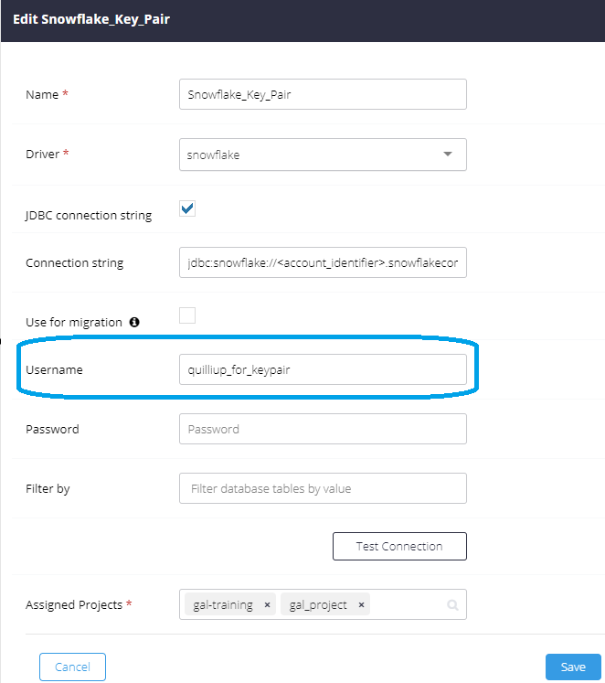Select the snowflake driver combo box
This screenshot has height=683, width=605.
[x=323, y=155]
